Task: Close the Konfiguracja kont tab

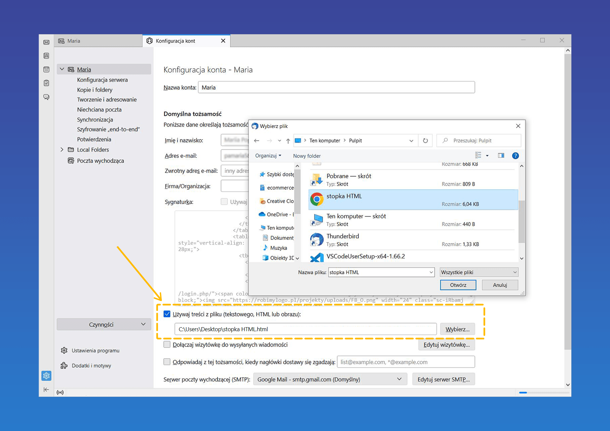Action: tap(223, 41)
